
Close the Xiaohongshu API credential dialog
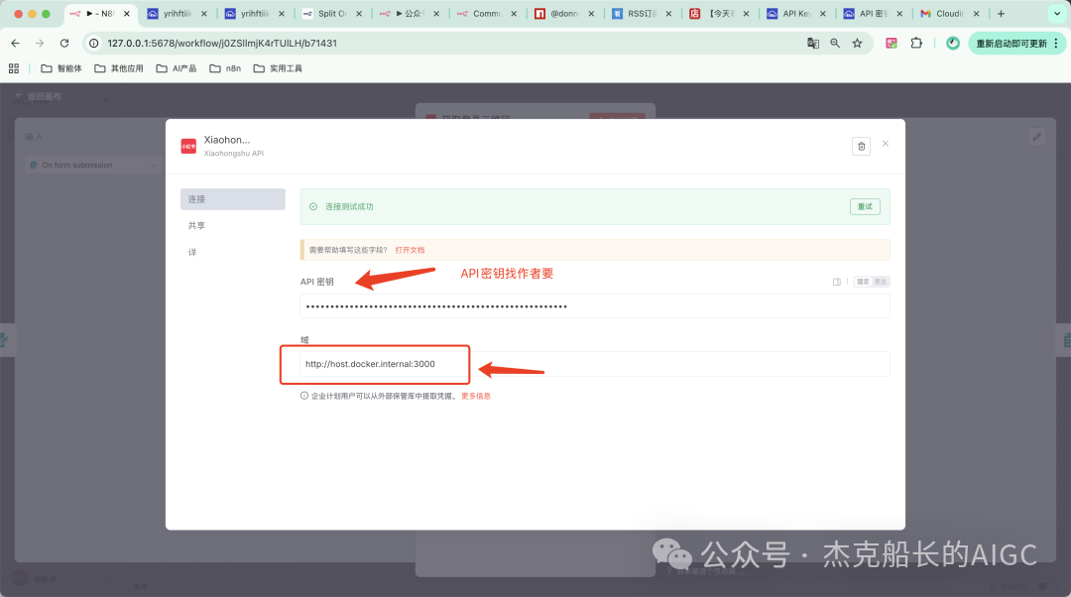point(886,144)
